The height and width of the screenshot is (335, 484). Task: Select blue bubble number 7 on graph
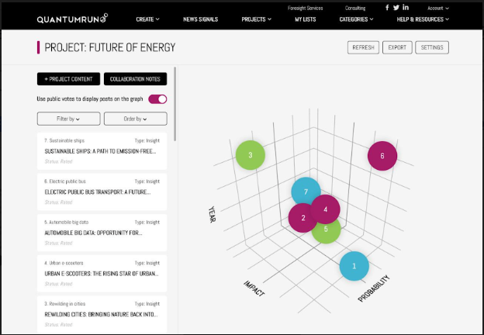click(x=306, y=192)
